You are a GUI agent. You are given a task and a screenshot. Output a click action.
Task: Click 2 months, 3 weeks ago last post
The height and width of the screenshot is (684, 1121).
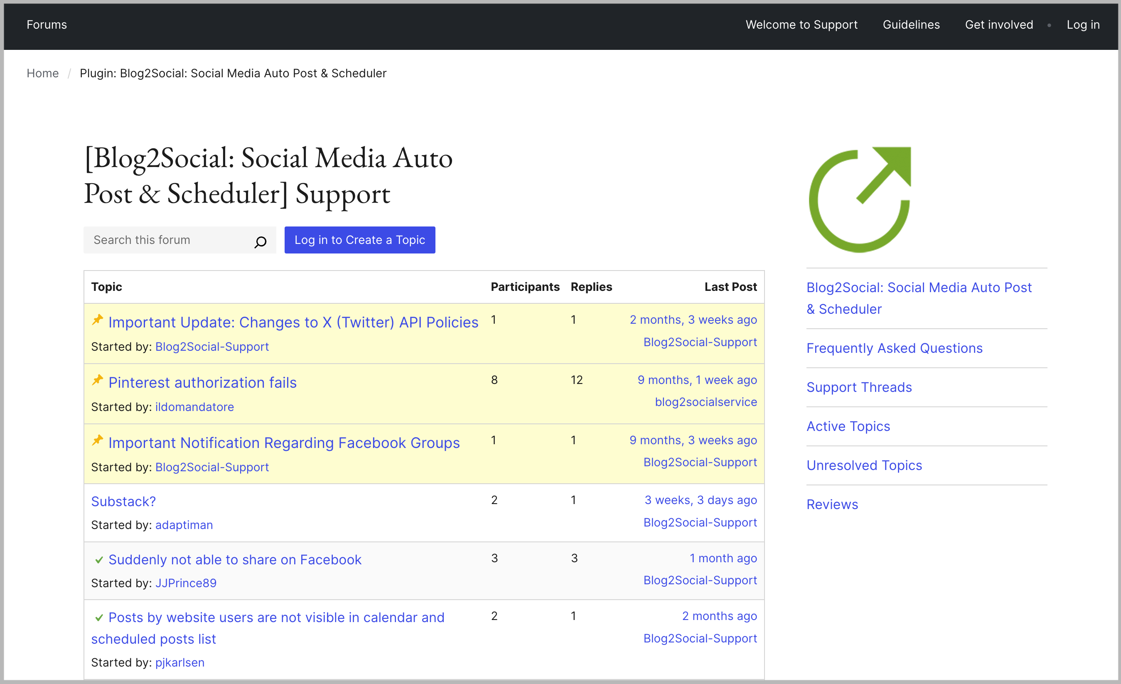693,320
